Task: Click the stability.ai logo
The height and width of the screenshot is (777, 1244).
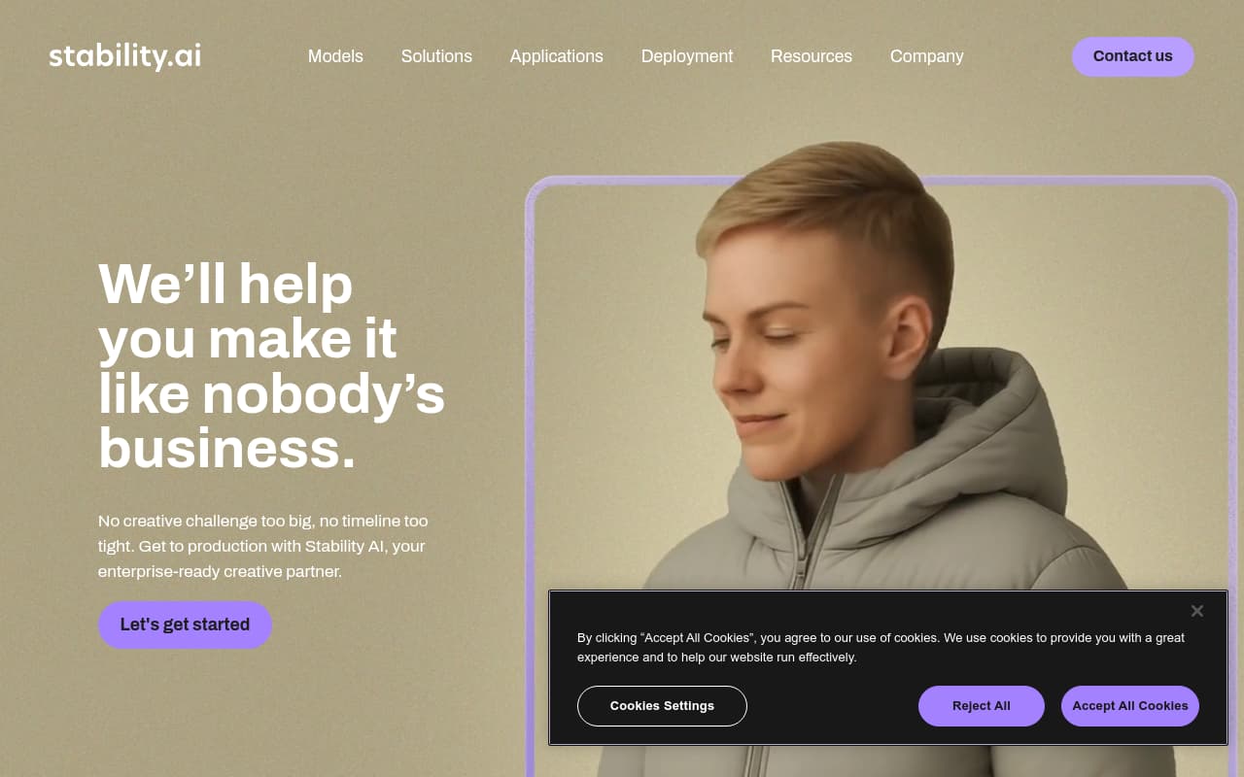Action: coord(125,56)
